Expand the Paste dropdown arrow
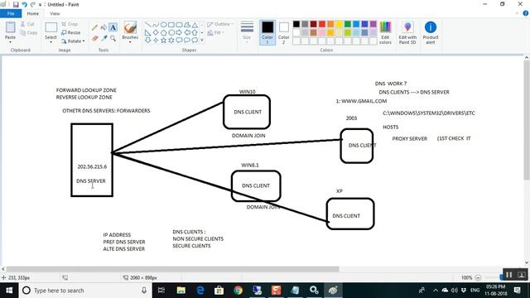The image size is (530, 298). [x=10, y=42]
